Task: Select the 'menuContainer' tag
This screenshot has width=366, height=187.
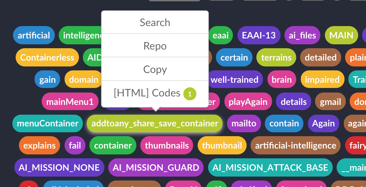Action: pyautogui.click(x=48, y=123)
